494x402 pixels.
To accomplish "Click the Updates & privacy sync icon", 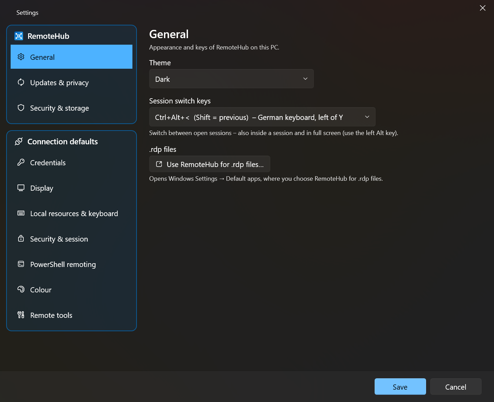I will point(21,82).
